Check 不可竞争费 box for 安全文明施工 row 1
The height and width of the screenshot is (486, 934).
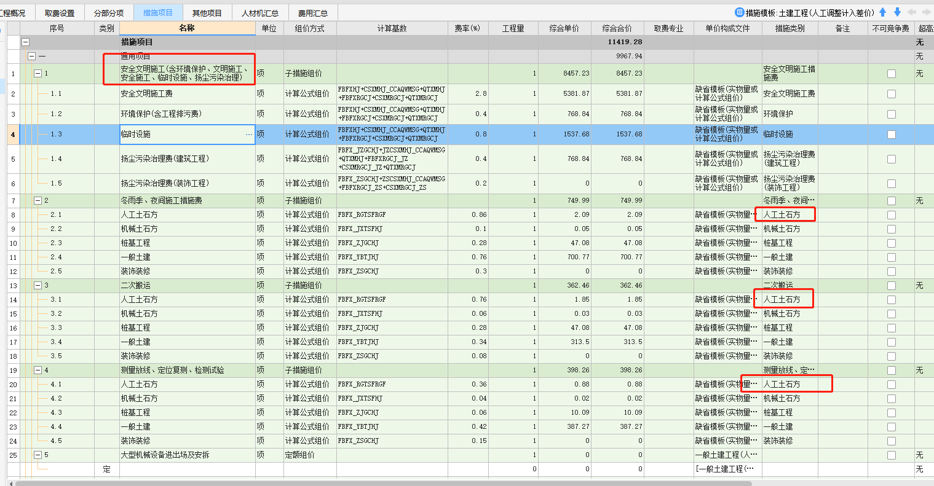coord(891,74)
